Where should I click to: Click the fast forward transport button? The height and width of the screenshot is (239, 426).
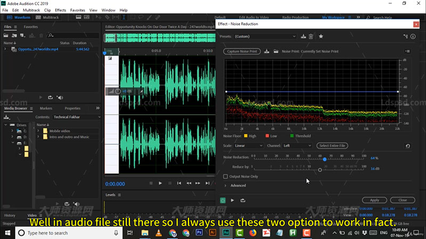[198, 183]
